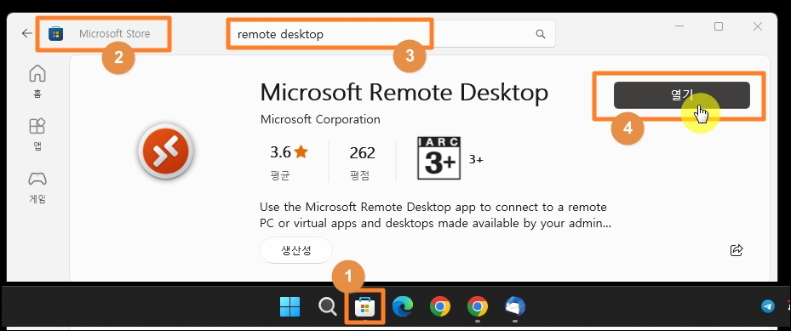Image resolution: width=791 pixels, height=331 pixels.
Task: Launch Microsoft Edge from taskbar
Action: click(403, 306)
